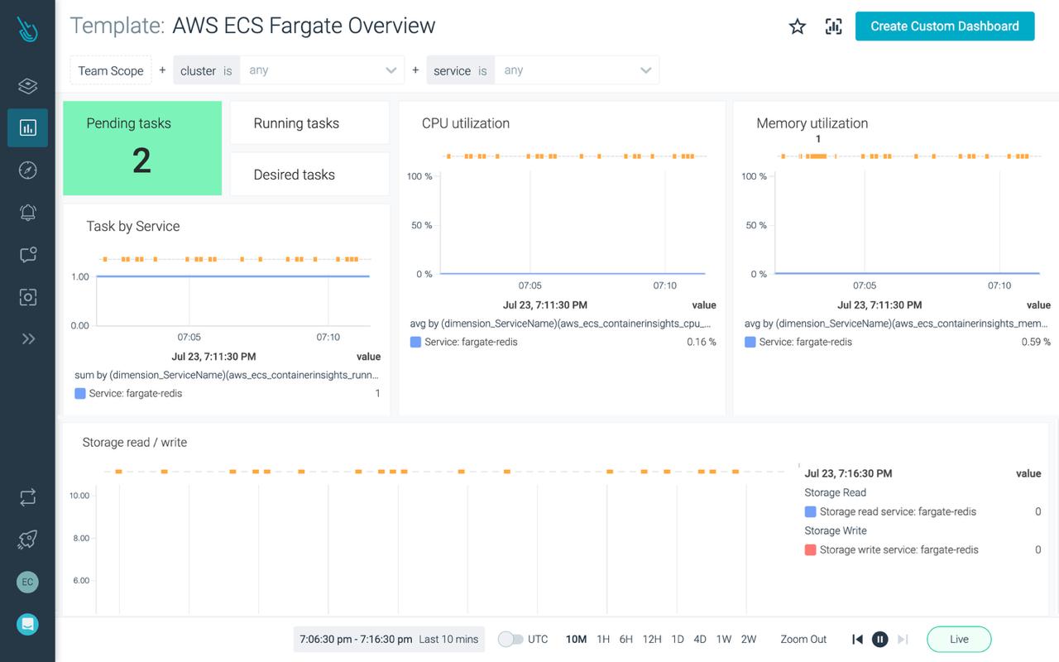Open the compass navigation icon in the sidebar
1059x662 pixels.
(x=27, y=170)
